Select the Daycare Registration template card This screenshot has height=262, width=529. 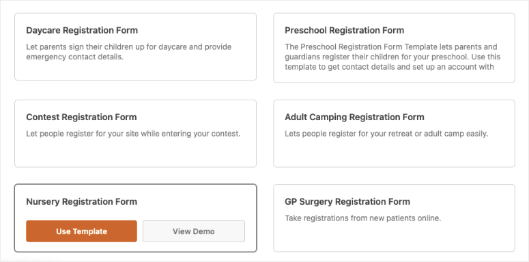click(x=135, y=46)
